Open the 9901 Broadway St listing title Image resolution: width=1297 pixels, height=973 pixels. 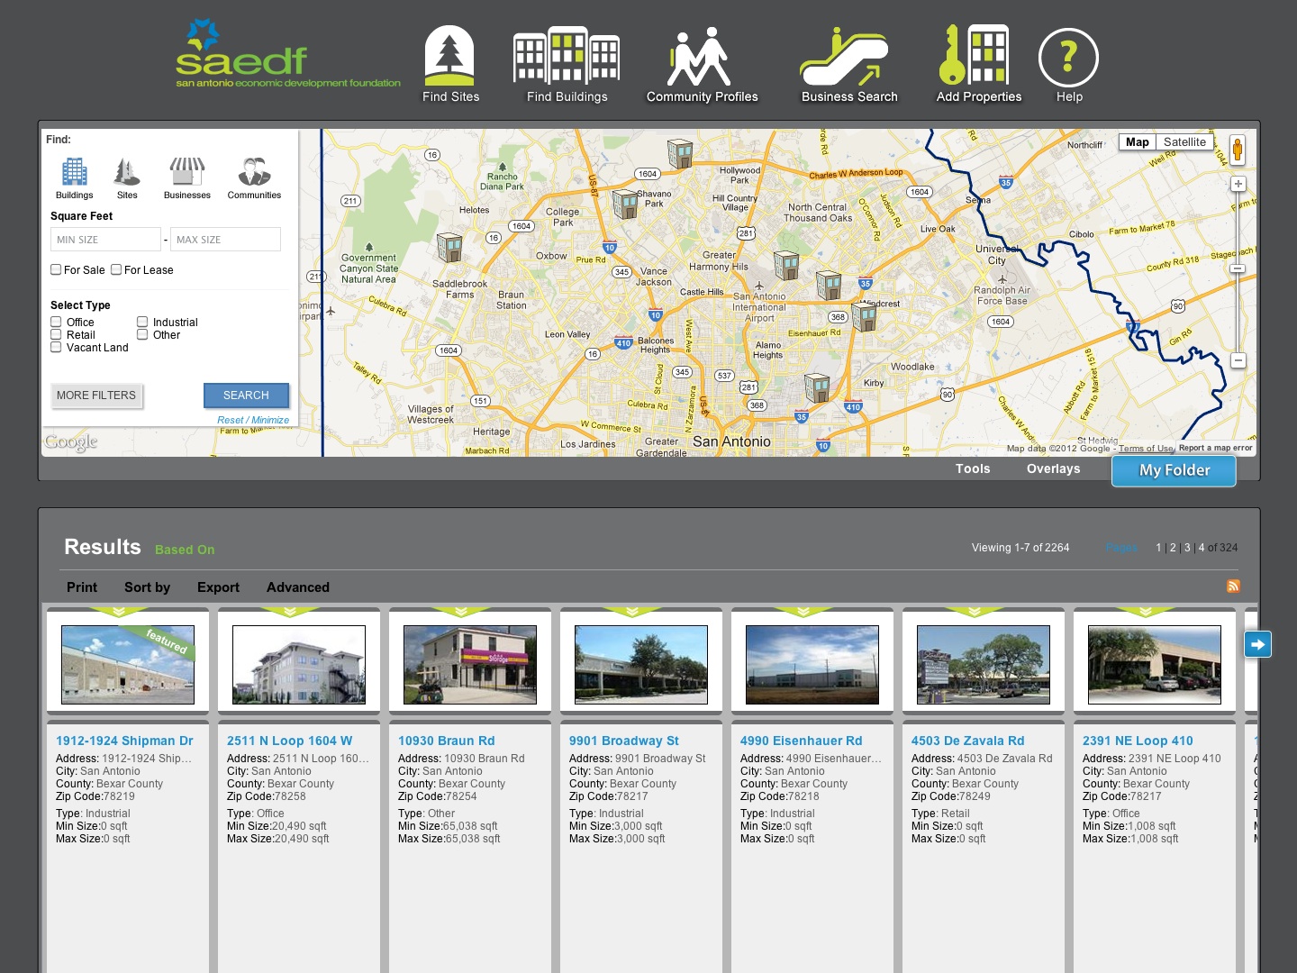623,741
